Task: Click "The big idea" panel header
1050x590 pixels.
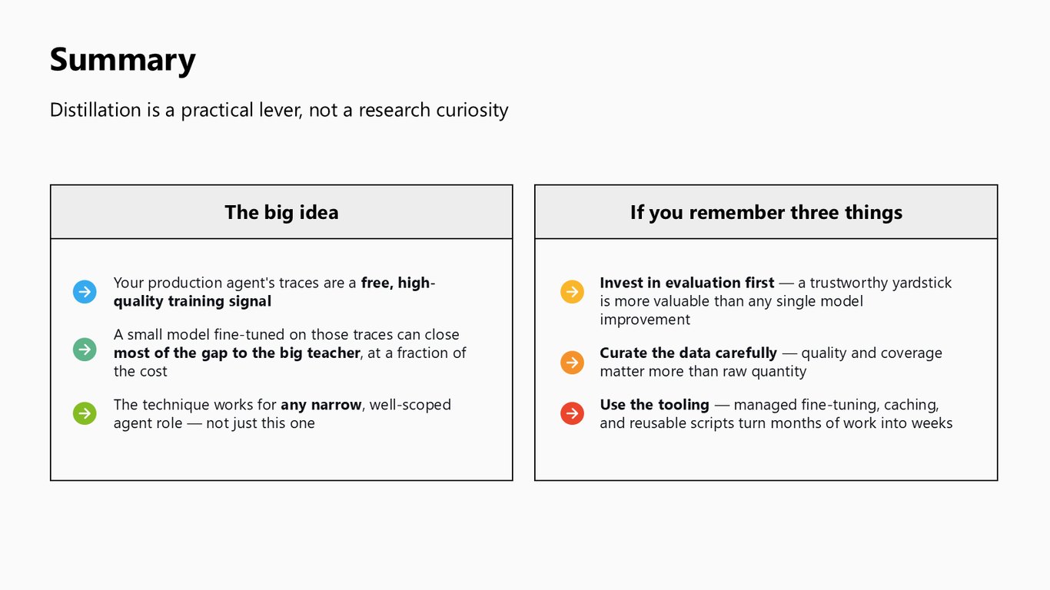Action: 281,212
